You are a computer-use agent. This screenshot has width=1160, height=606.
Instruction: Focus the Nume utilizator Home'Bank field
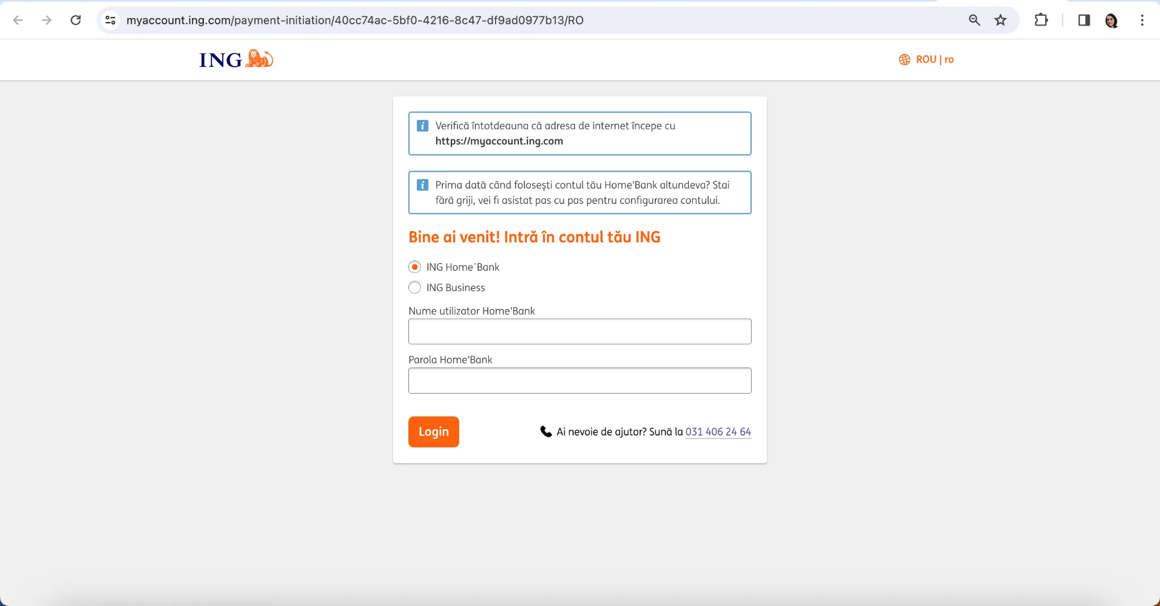580,331
